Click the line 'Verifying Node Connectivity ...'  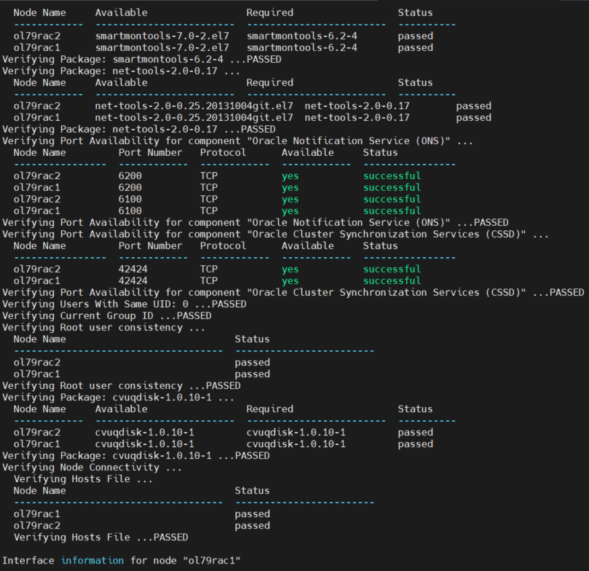pyautogui.click(x=92, y=467)
